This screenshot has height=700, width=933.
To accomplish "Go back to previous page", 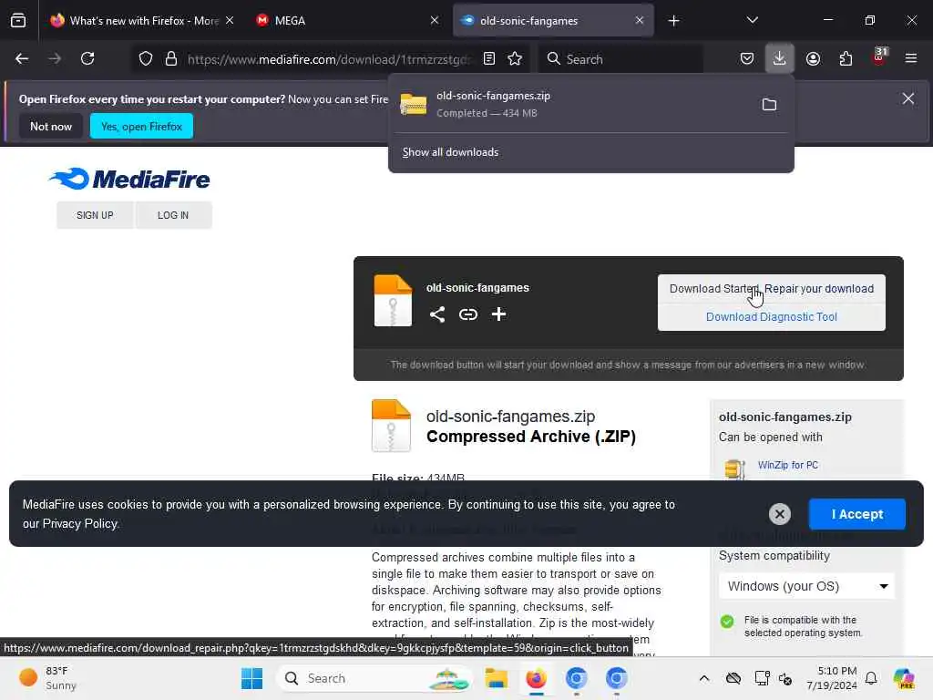I will [22, 58].
